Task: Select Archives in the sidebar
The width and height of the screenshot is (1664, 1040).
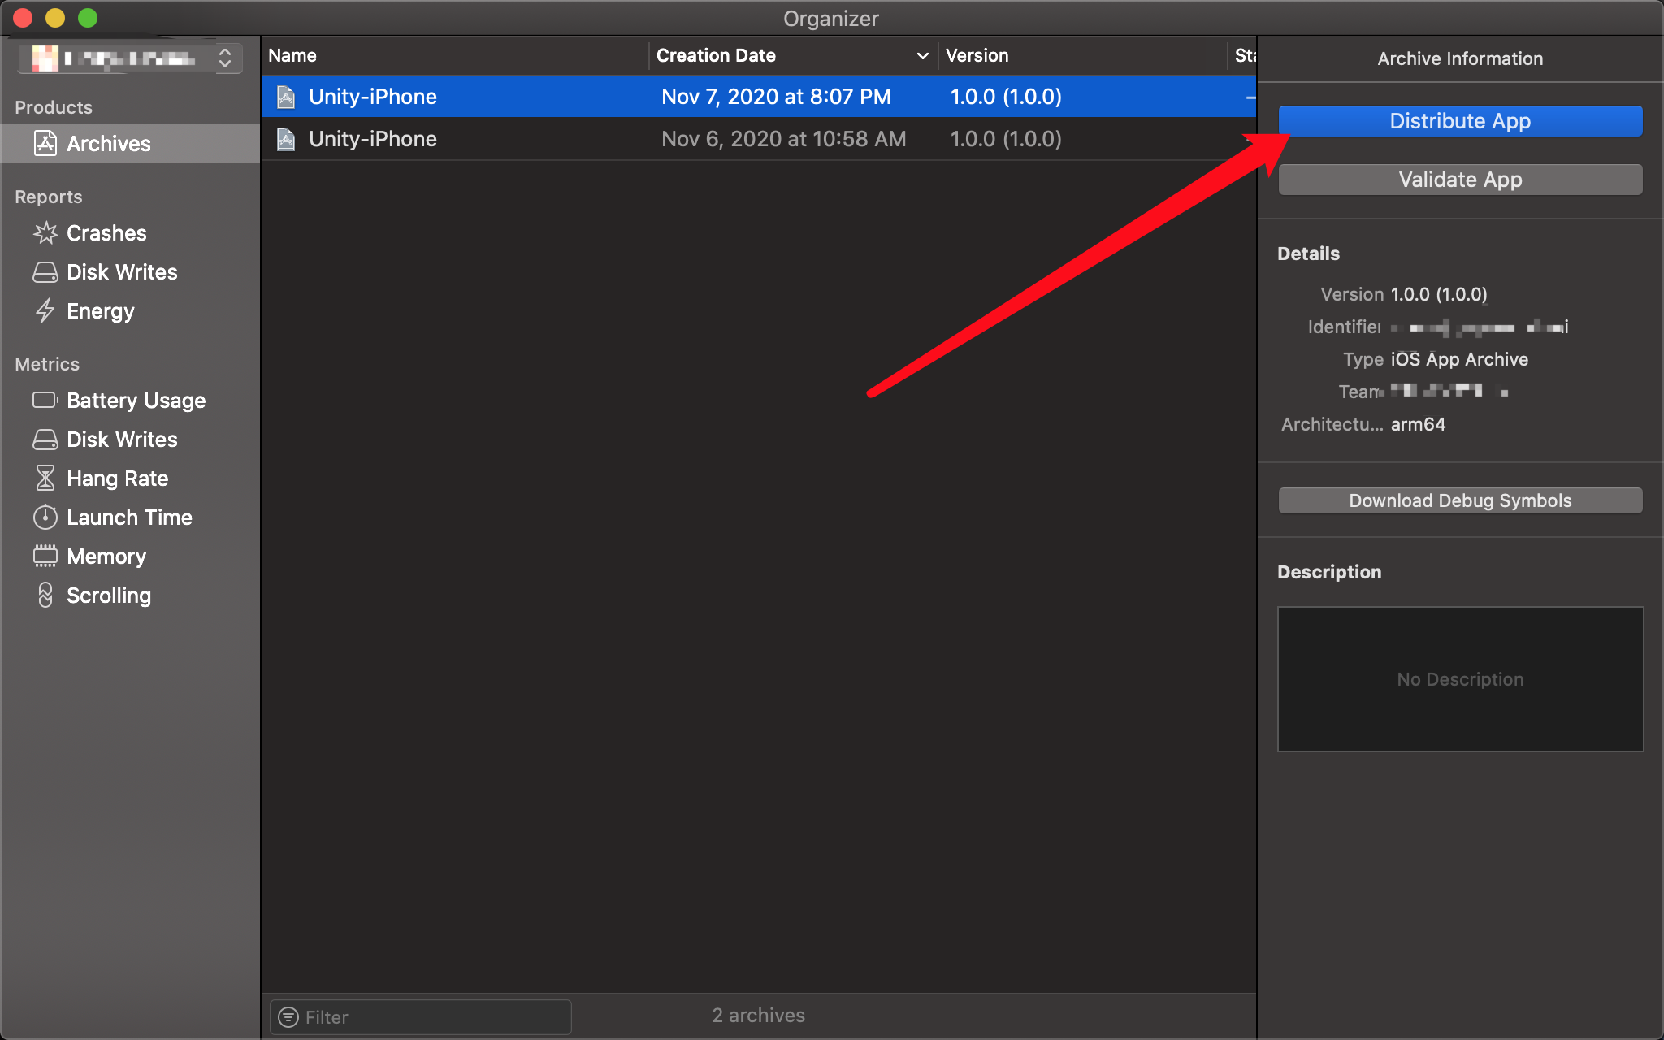Action: coord(130,143)
